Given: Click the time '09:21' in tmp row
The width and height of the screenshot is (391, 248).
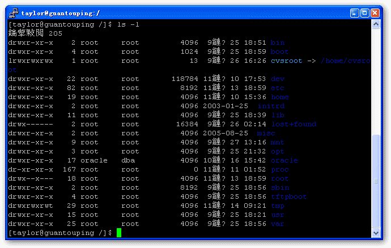Looking at the screenshot, I should 255,206.
